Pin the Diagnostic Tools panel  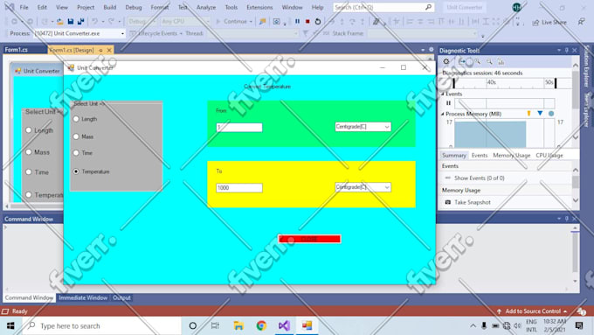[567, 50]
